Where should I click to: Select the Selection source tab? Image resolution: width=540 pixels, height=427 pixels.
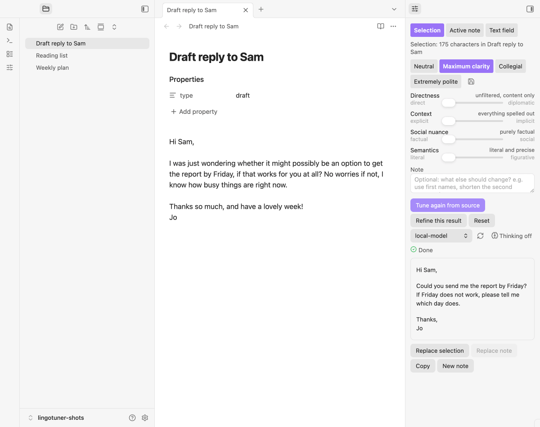point(427,30)
